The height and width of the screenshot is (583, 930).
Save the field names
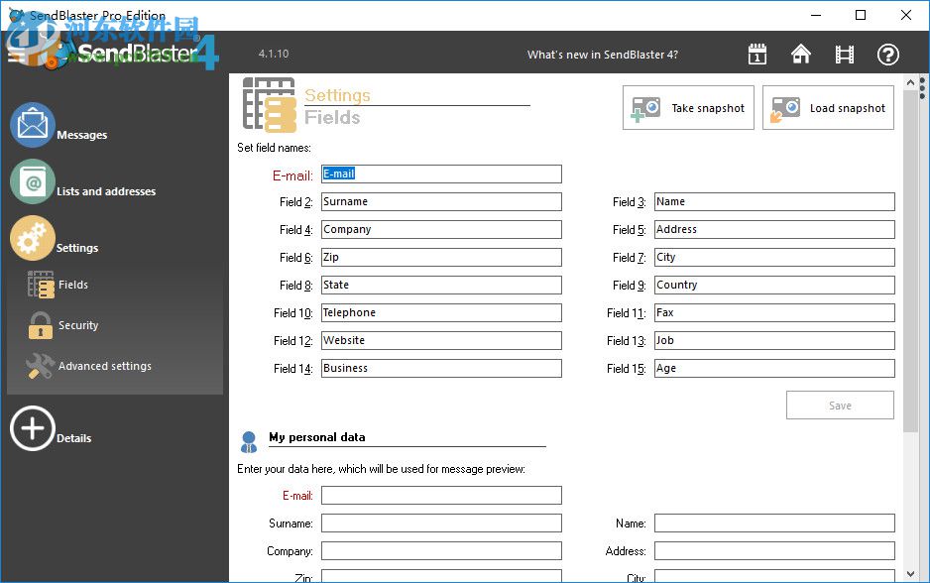click(x=840, y=405)
